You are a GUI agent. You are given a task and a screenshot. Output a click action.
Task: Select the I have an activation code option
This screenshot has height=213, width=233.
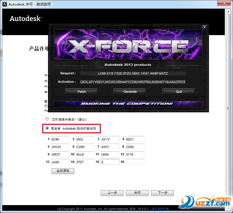[x=47, y=128]
